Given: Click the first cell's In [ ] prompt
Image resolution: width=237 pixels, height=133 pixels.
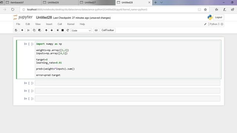Looking at the screenshot, I should pyautogui.click(x=29, y=44).
